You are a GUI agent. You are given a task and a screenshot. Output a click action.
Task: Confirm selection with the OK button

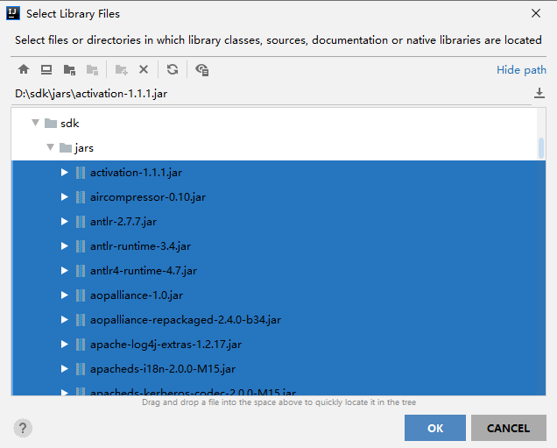(435, 428)
